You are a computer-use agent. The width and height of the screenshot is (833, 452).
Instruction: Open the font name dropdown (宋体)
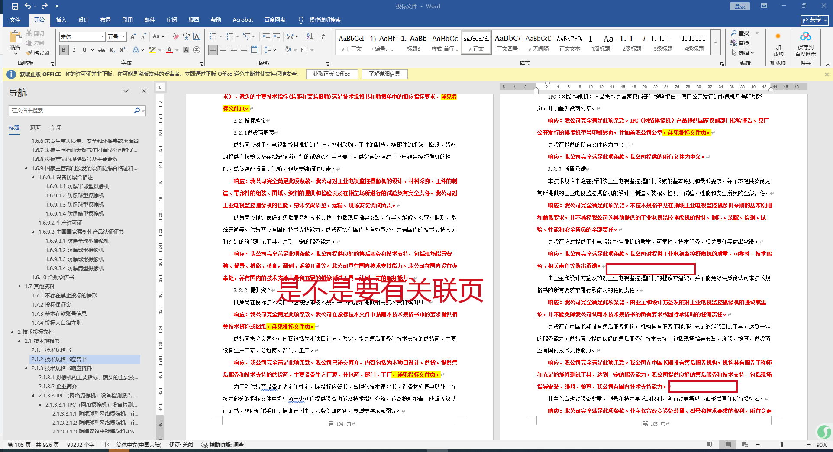(102, 37)
